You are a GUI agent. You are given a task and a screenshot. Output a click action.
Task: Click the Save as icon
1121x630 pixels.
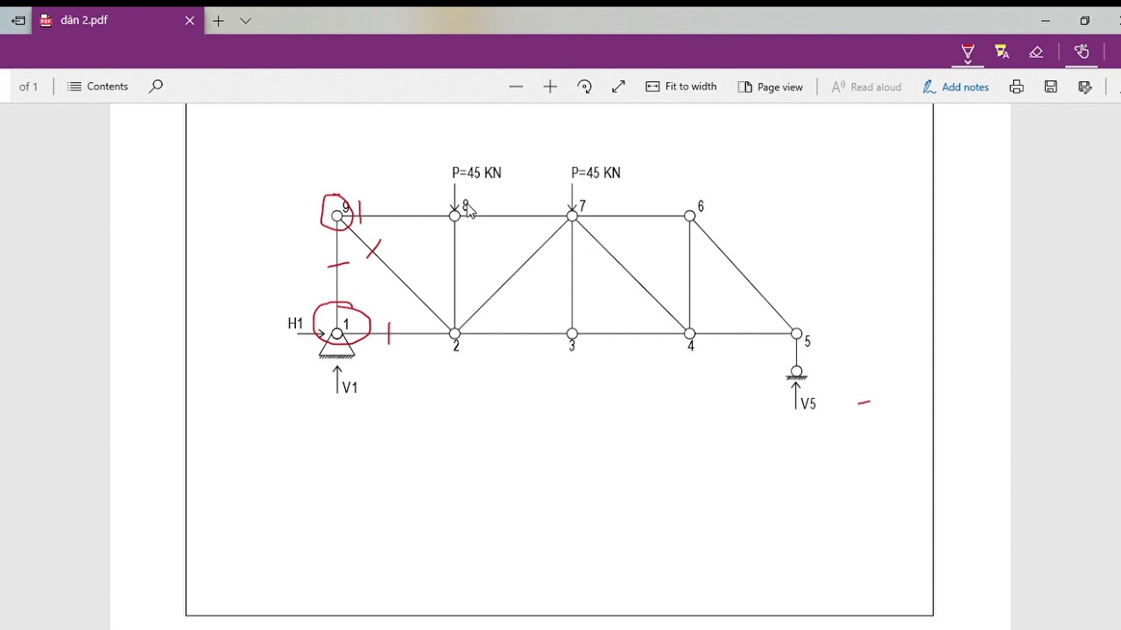1085,87
